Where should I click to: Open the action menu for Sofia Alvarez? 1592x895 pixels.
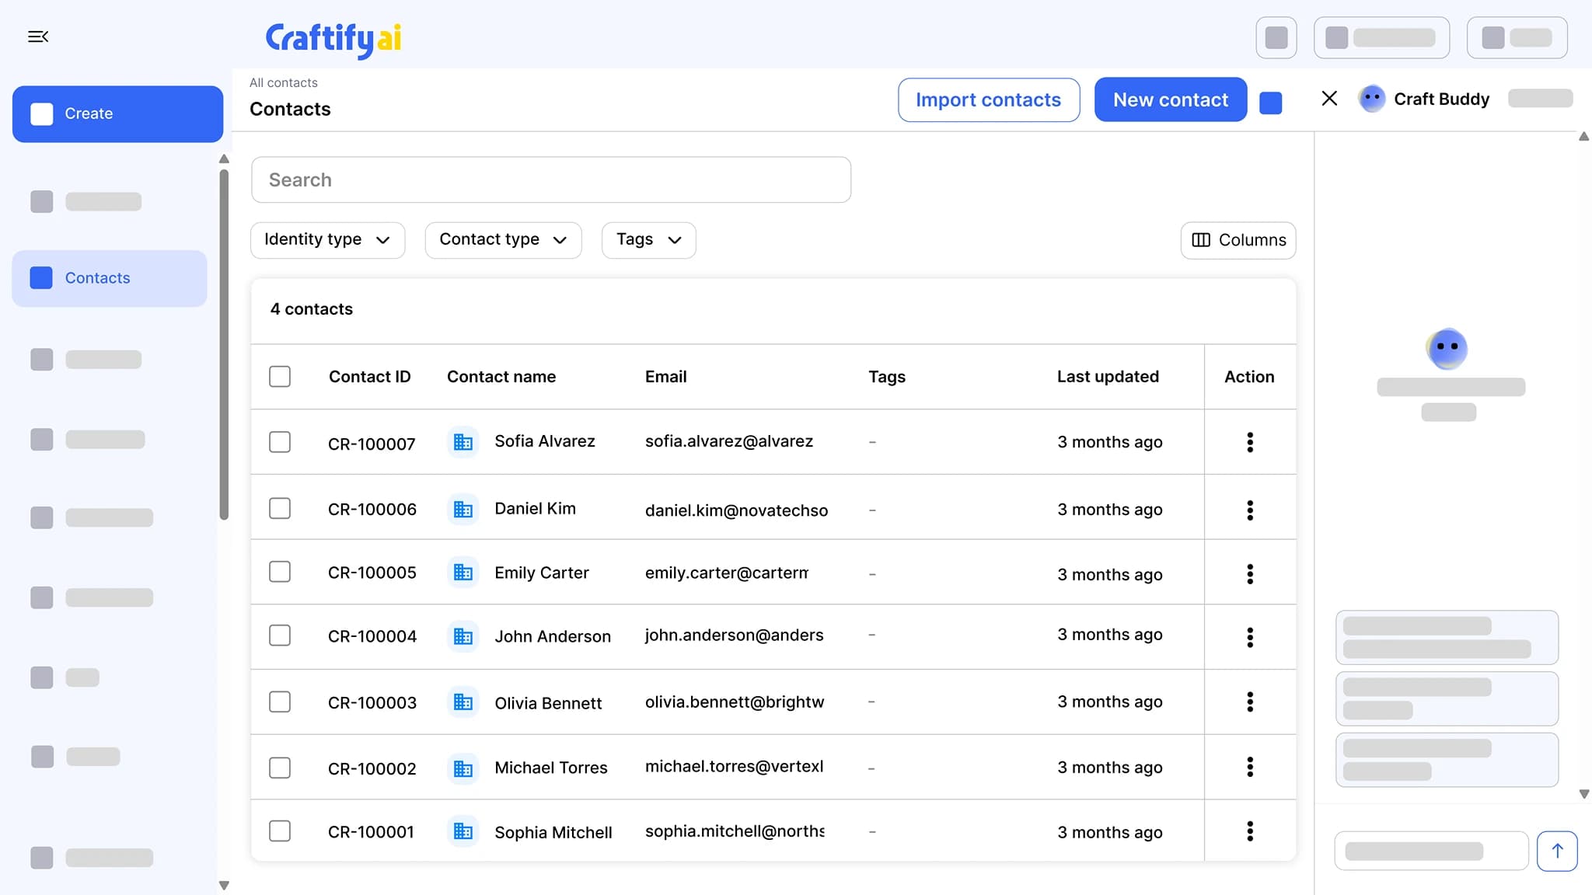pos(1250,442)
